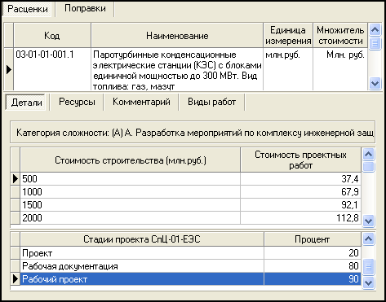This screenshot has height=302, width=386.
Task: Click design cost value 92,1
Action: 300,205
